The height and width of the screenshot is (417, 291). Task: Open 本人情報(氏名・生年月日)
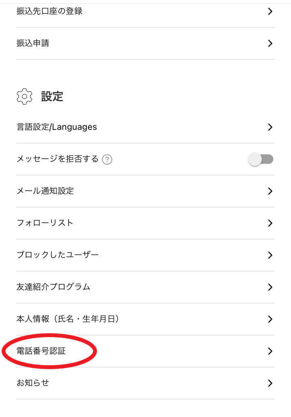pyautogui.click(x=68, y=319)
